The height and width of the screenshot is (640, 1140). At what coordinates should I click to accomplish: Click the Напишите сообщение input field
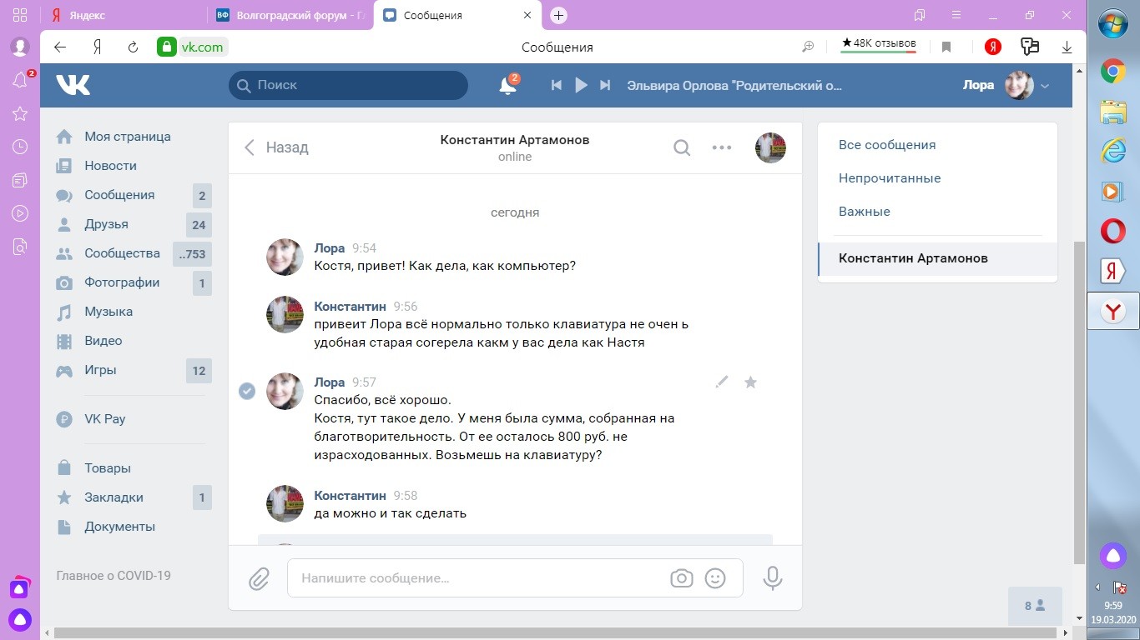tap(476, 578)
